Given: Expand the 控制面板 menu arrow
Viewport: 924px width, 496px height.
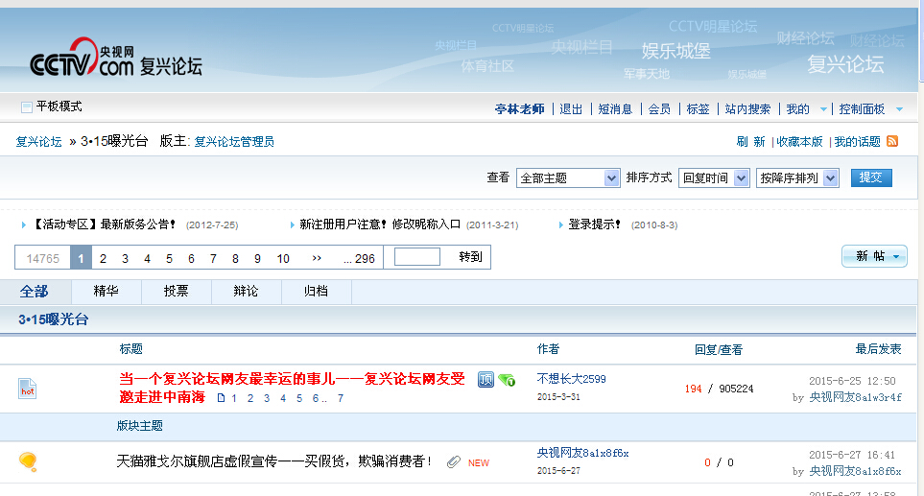Looking at the screenshot, I should (x=899, y=109).
